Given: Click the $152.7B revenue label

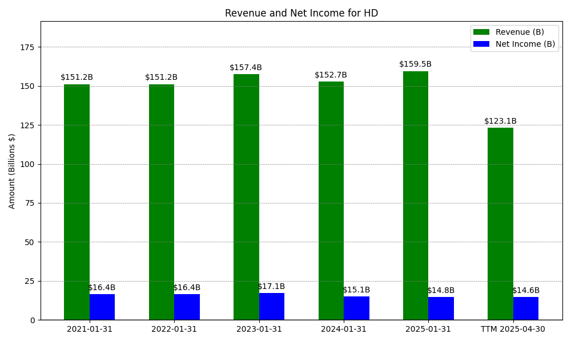Looking at the screenshot, I should tap(331, 75).
